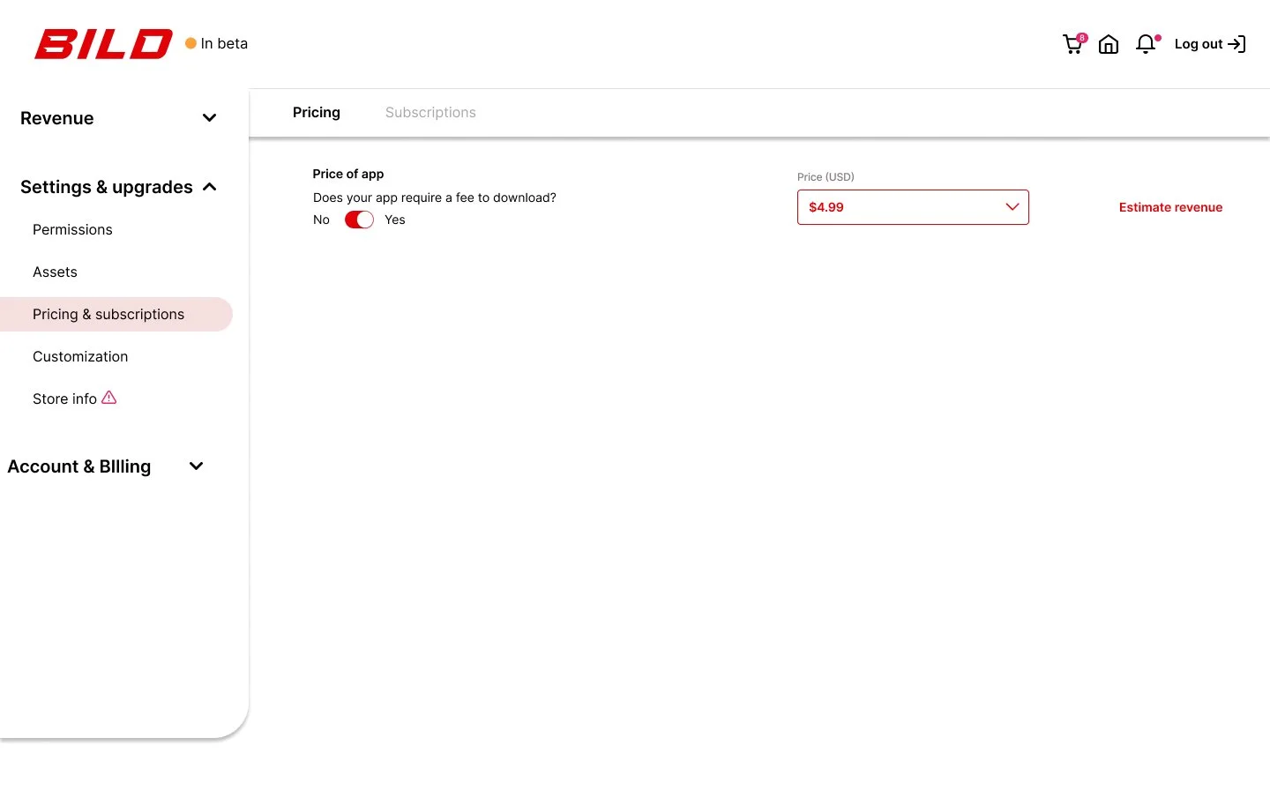Image resolution: width=1270 pixels, height=790 pixels.
Task: Click the BILD logo
Action: 102,43
